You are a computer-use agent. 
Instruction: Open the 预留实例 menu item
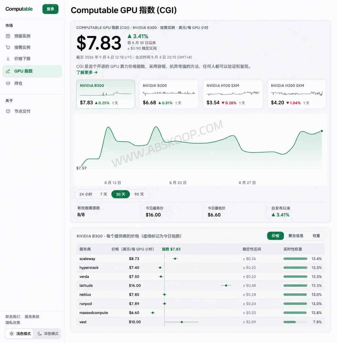pyautogui.click(x=32, y=36)
